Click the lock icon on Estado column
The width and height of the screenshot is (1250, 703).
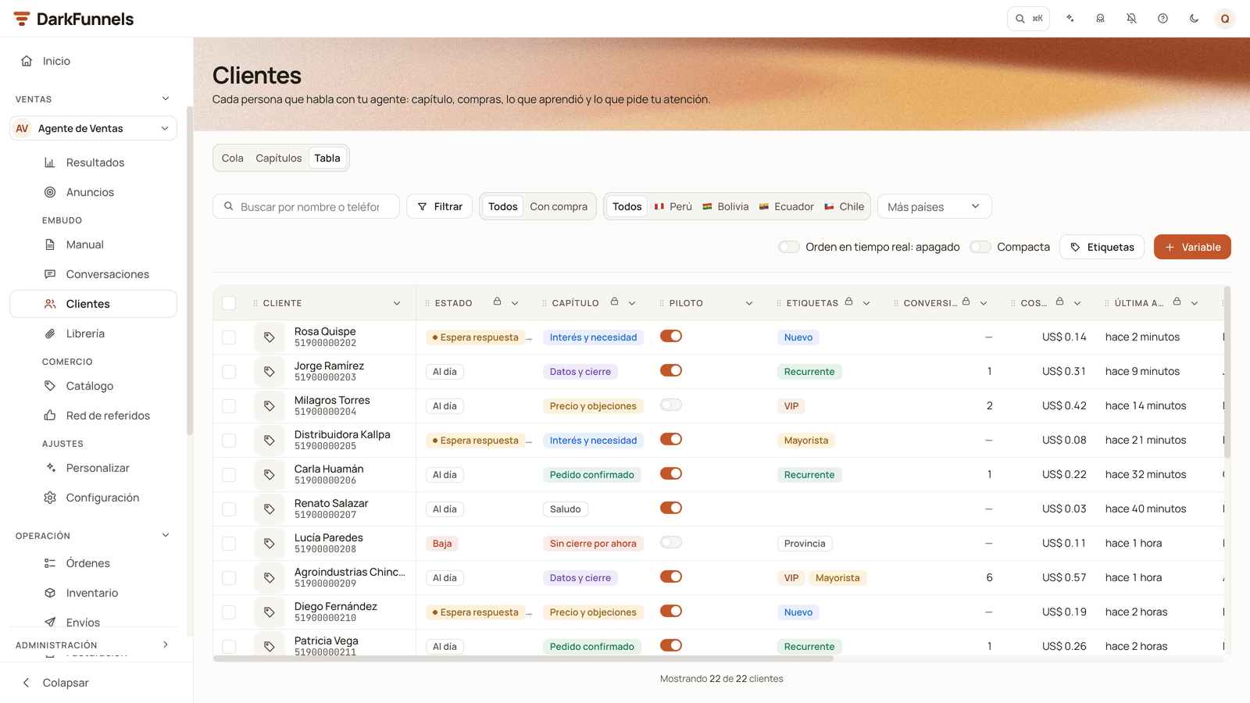click(x=497, y=302)
